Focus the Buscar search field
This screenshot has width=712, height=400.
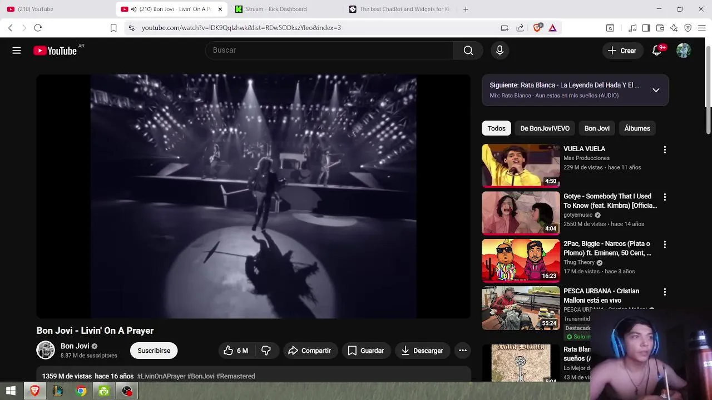pos(329,51)
